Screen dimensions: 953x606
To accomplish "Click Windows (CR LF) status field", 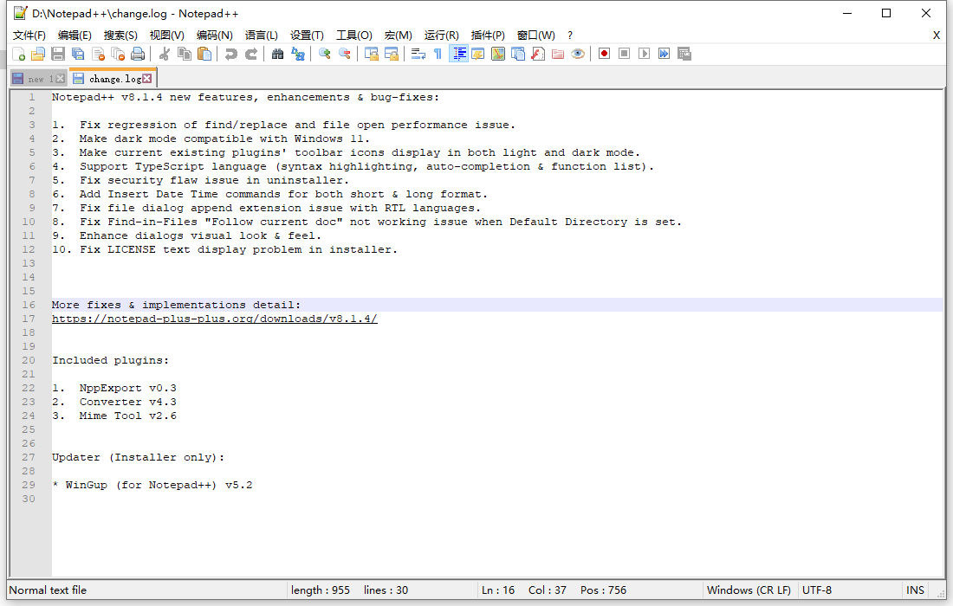I will (x=749, y=590).
